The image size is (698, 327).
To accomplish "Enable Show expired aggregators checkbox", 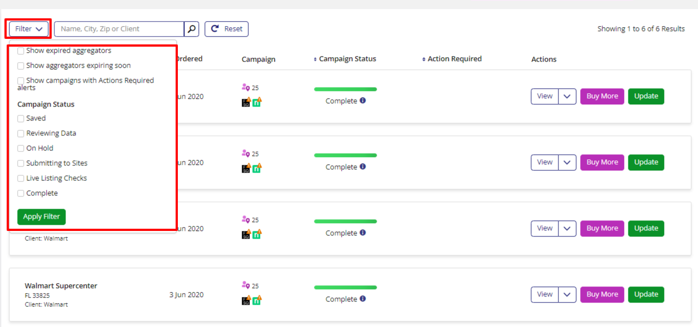I will 21,51.
